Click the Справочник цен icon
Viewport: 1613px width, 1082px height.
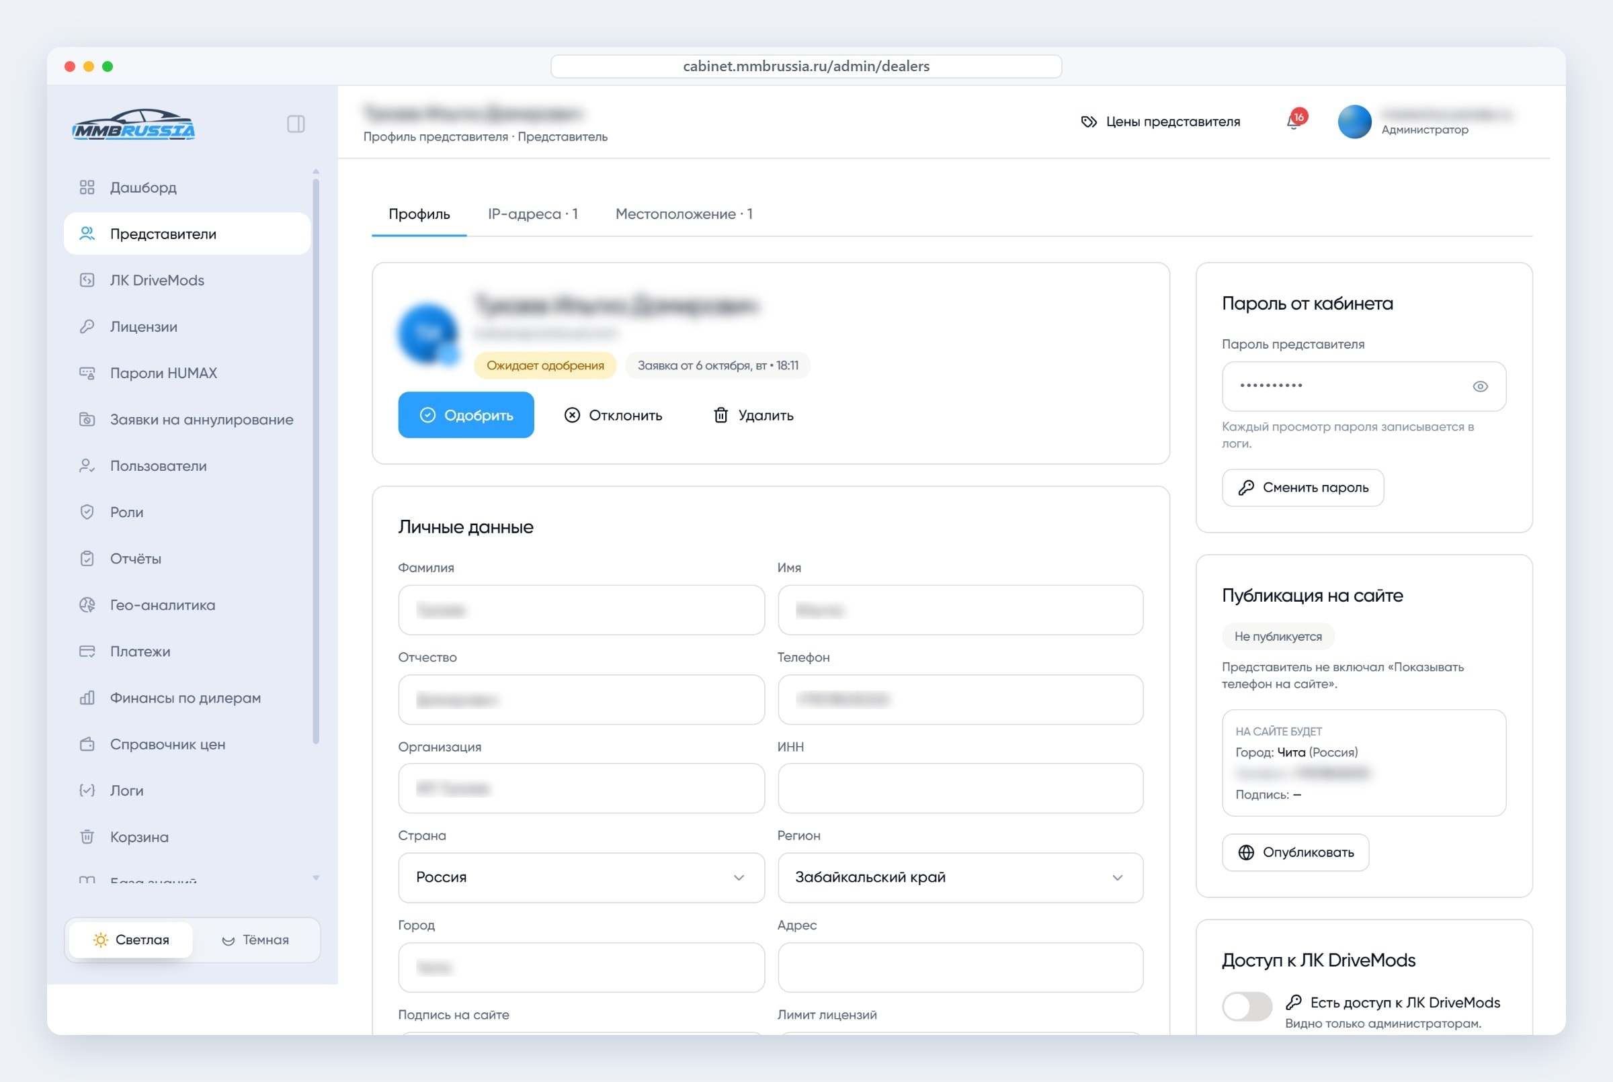[87, 744]
